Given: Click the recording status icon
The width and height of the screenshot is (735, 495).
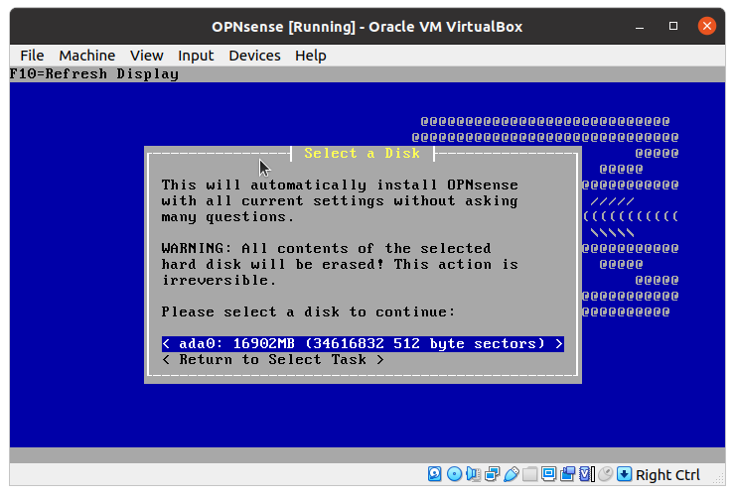Looking at the screenshot, I should tap(568, 474).
